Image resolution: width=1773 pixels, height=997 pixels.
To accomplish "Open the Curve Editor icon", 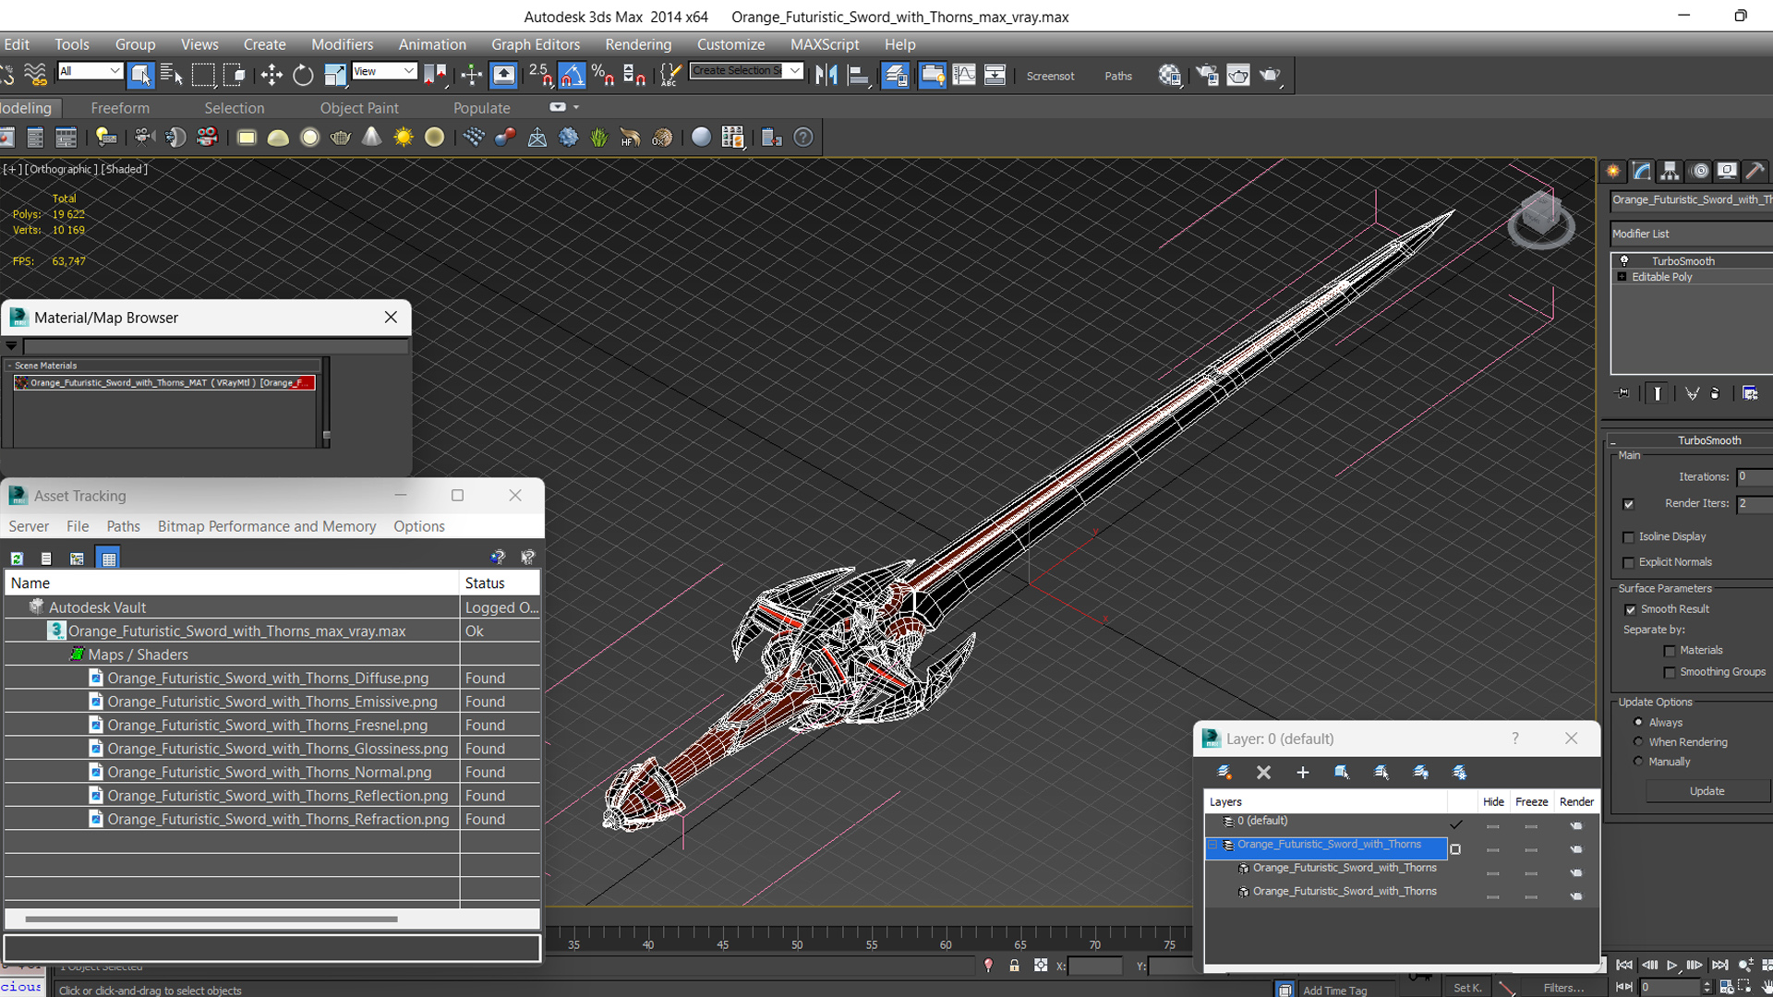I will tap(963, 75).
